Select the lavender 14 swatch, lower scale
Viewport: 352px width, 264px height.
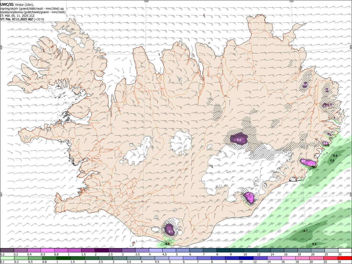click(274, 258)
